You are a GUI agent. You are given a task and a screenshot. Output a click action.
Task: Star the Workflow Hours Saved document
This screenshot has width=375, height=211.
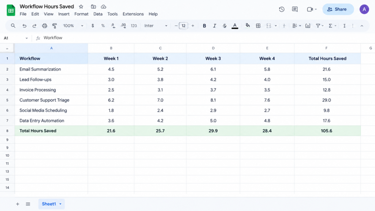[81, 7]
